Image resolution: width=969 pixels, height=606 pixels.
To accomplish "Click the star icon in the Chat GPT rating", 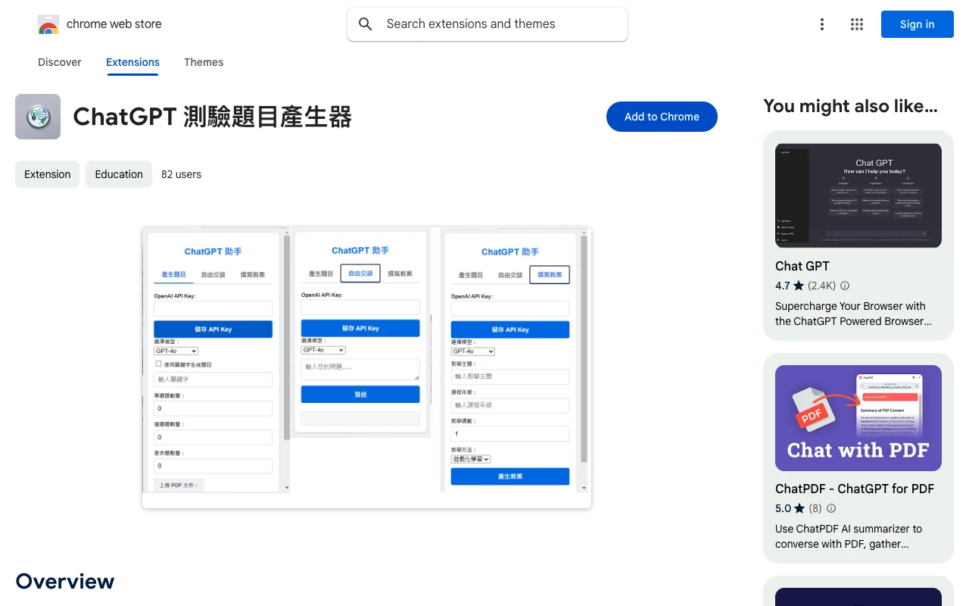I will [797, 286].
